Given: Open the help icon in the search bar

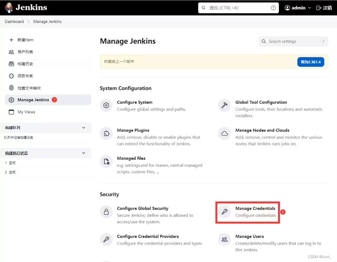Looking at the screenshot, I should click(x=273, y=7).
